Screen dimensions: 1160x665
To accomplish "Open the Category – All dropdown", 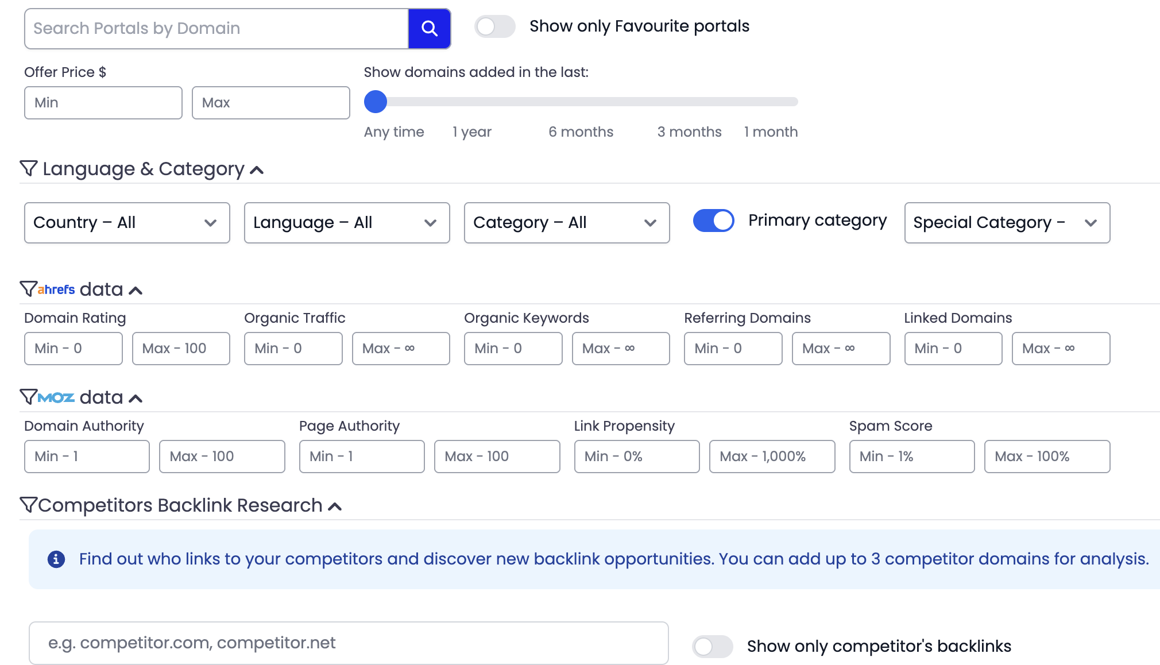I will click(x=566, y=223).
